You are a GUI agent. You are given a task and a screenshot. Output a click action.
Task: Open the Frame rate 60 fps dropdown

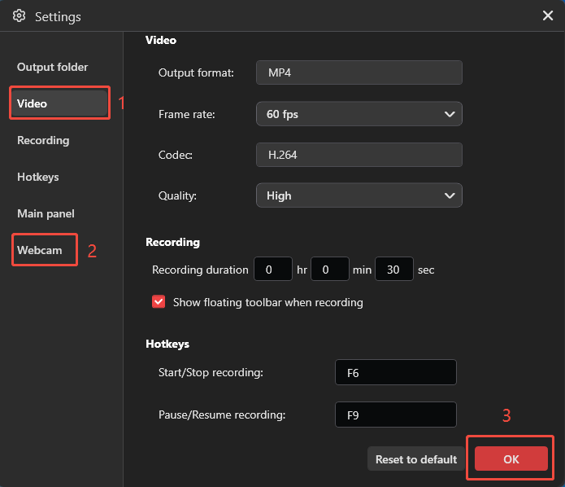click(359, 114)
